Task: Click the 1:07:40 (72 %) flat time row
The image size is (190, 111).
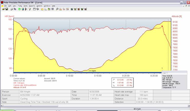Action: tap(123, 83)
